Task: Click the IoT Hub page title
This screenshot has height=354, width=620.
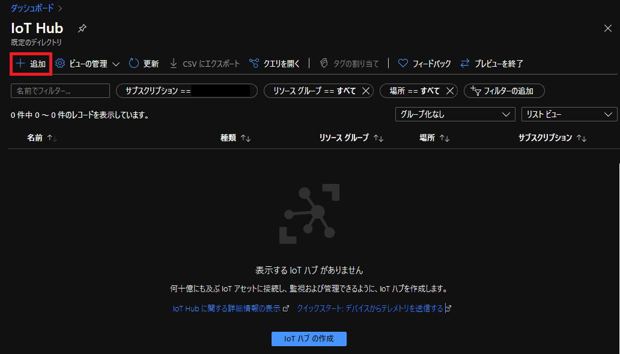Action: (x=37, y=28)
